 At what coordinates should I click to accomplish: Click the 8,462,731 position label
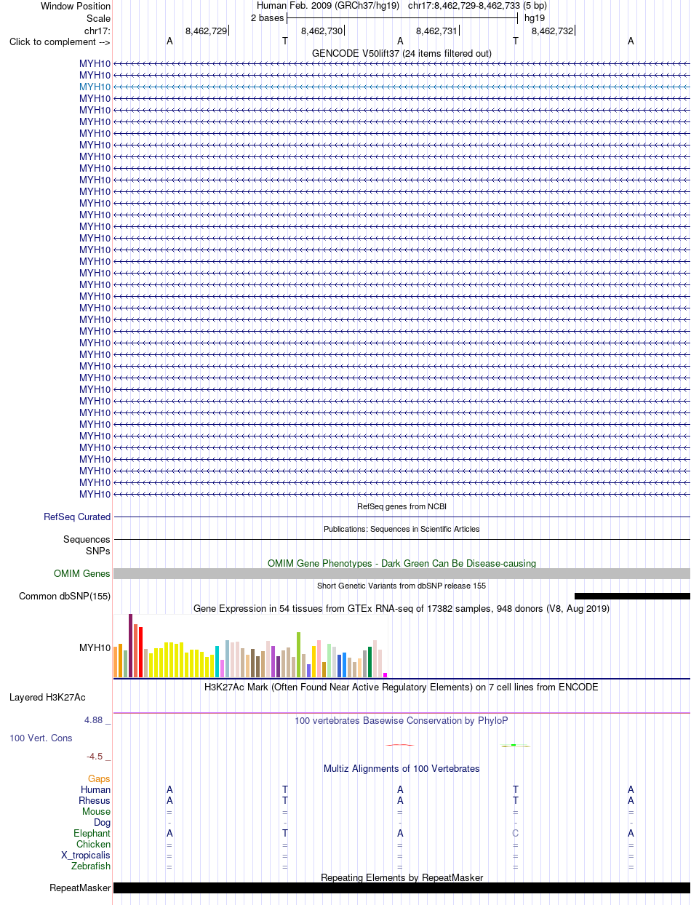tap(437, 31)
